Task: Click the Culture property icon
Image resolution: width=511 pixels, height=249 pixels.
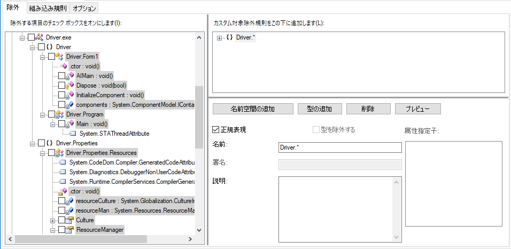Action: tap(70, 220)
